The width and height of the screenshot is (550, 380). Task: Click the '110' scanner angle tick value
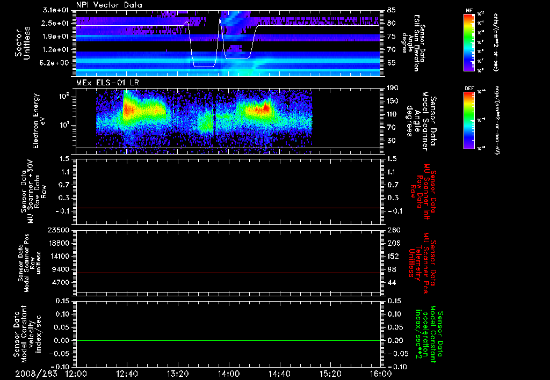pos(393,114)
